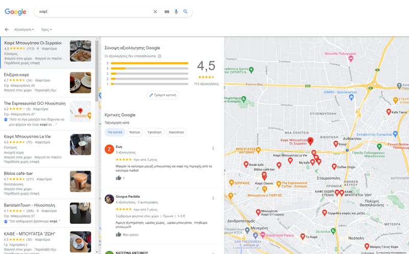The image size is (409, 254).
Task: Open the Ελιξίριο καφέ listing
Action: click(48, 83)
